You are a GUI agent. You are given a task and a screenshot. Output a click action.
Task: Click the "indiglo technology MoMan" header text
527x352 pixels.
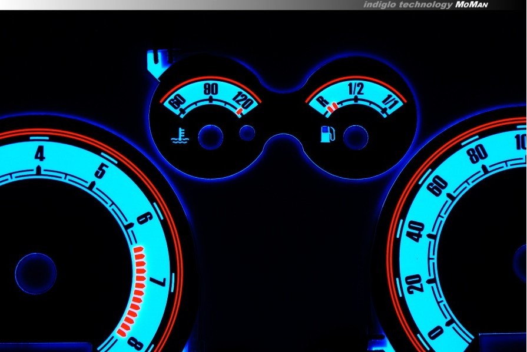(426, 5)
